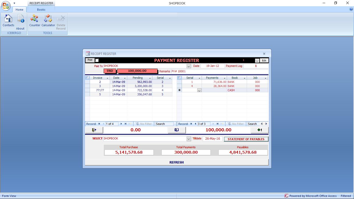The width and height of the screenshot is (354, 199).
Task: Click the Office button orb
Action: [x=6, y=6]
